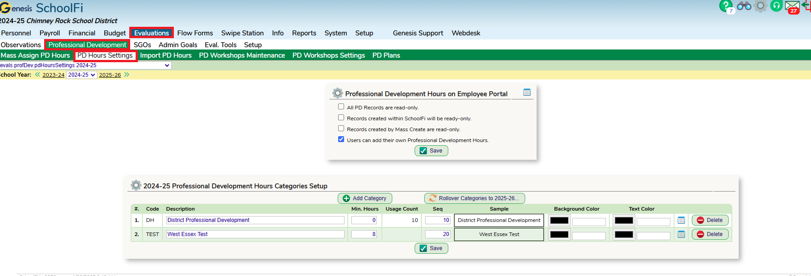Viewport: 811px width, 276px height.
Task: Open the Payroll menu
Action: [x=50, y=33]
